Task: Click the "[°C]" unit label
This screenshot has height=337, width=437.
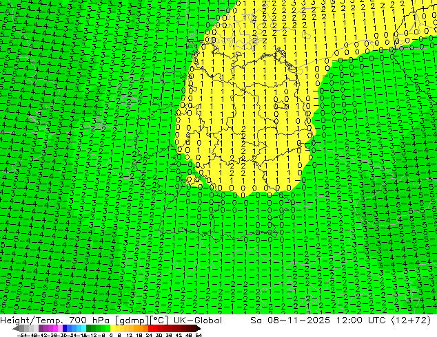Action: [159, 320]
